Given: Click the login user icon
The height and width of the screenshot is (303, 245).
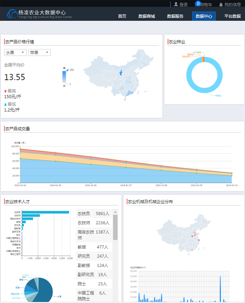Looking at the screenshot, I should (x=176, y=5).
